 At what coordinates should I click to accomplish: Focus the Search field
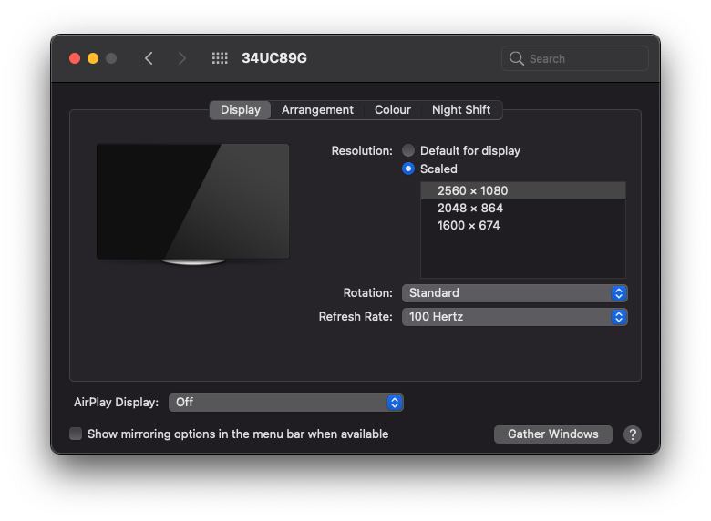575,58
